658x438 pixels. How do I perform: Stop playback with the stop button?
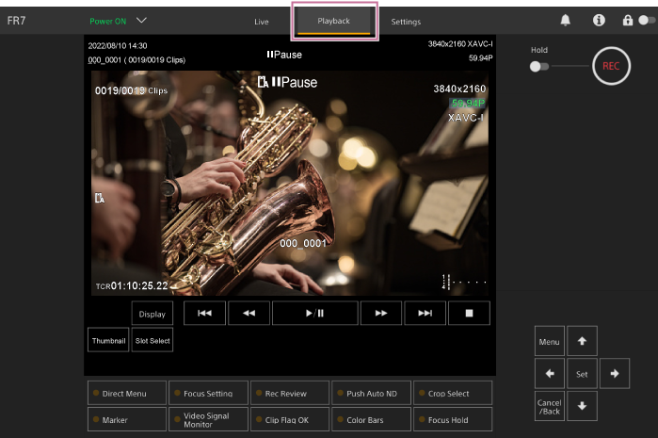click(469, 314)
